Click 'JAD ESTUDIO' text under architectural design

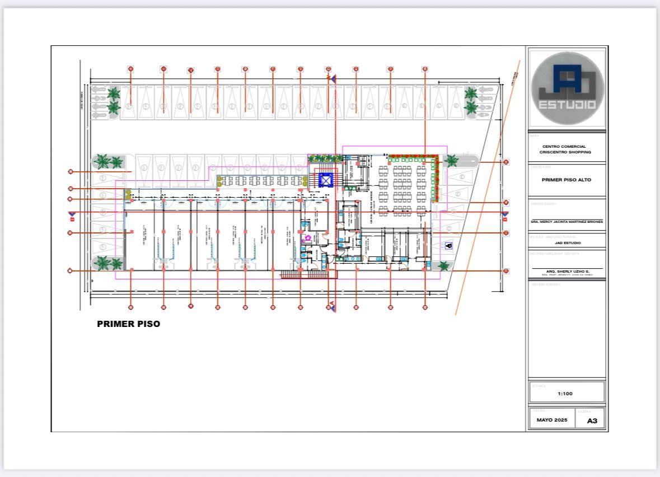click(x=568, y=243)
